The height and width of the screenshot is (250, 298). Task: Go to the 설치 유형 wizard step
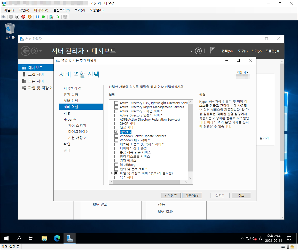[71, 95]
